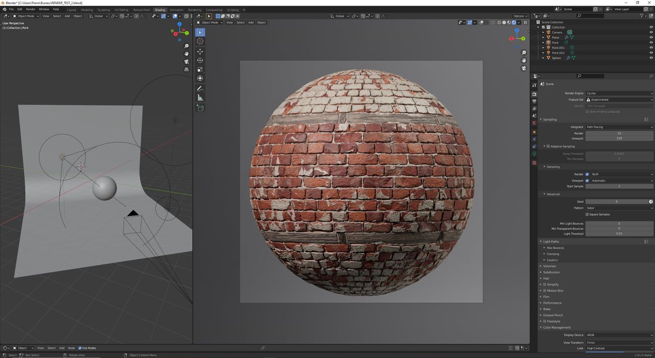Hide the Sphere object in the outliner

(651, 58)
